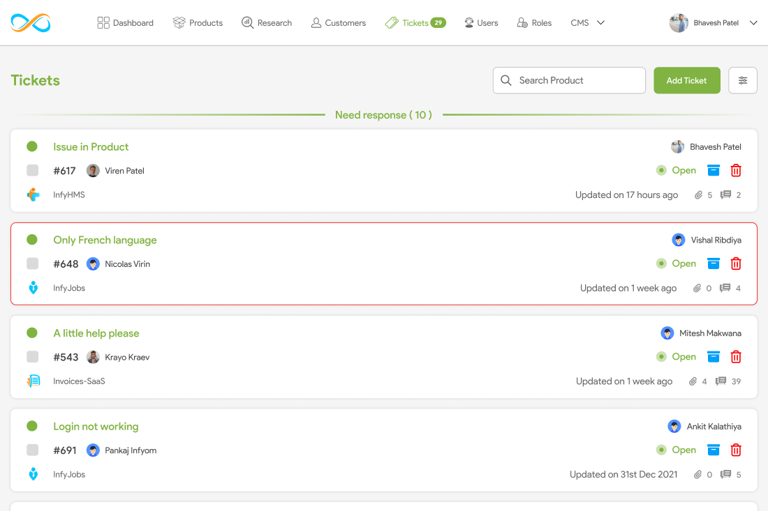Image resolution: width=768 pixels, height=511 pixels.
Task: Go to the Products page
Action: [198, 23]
